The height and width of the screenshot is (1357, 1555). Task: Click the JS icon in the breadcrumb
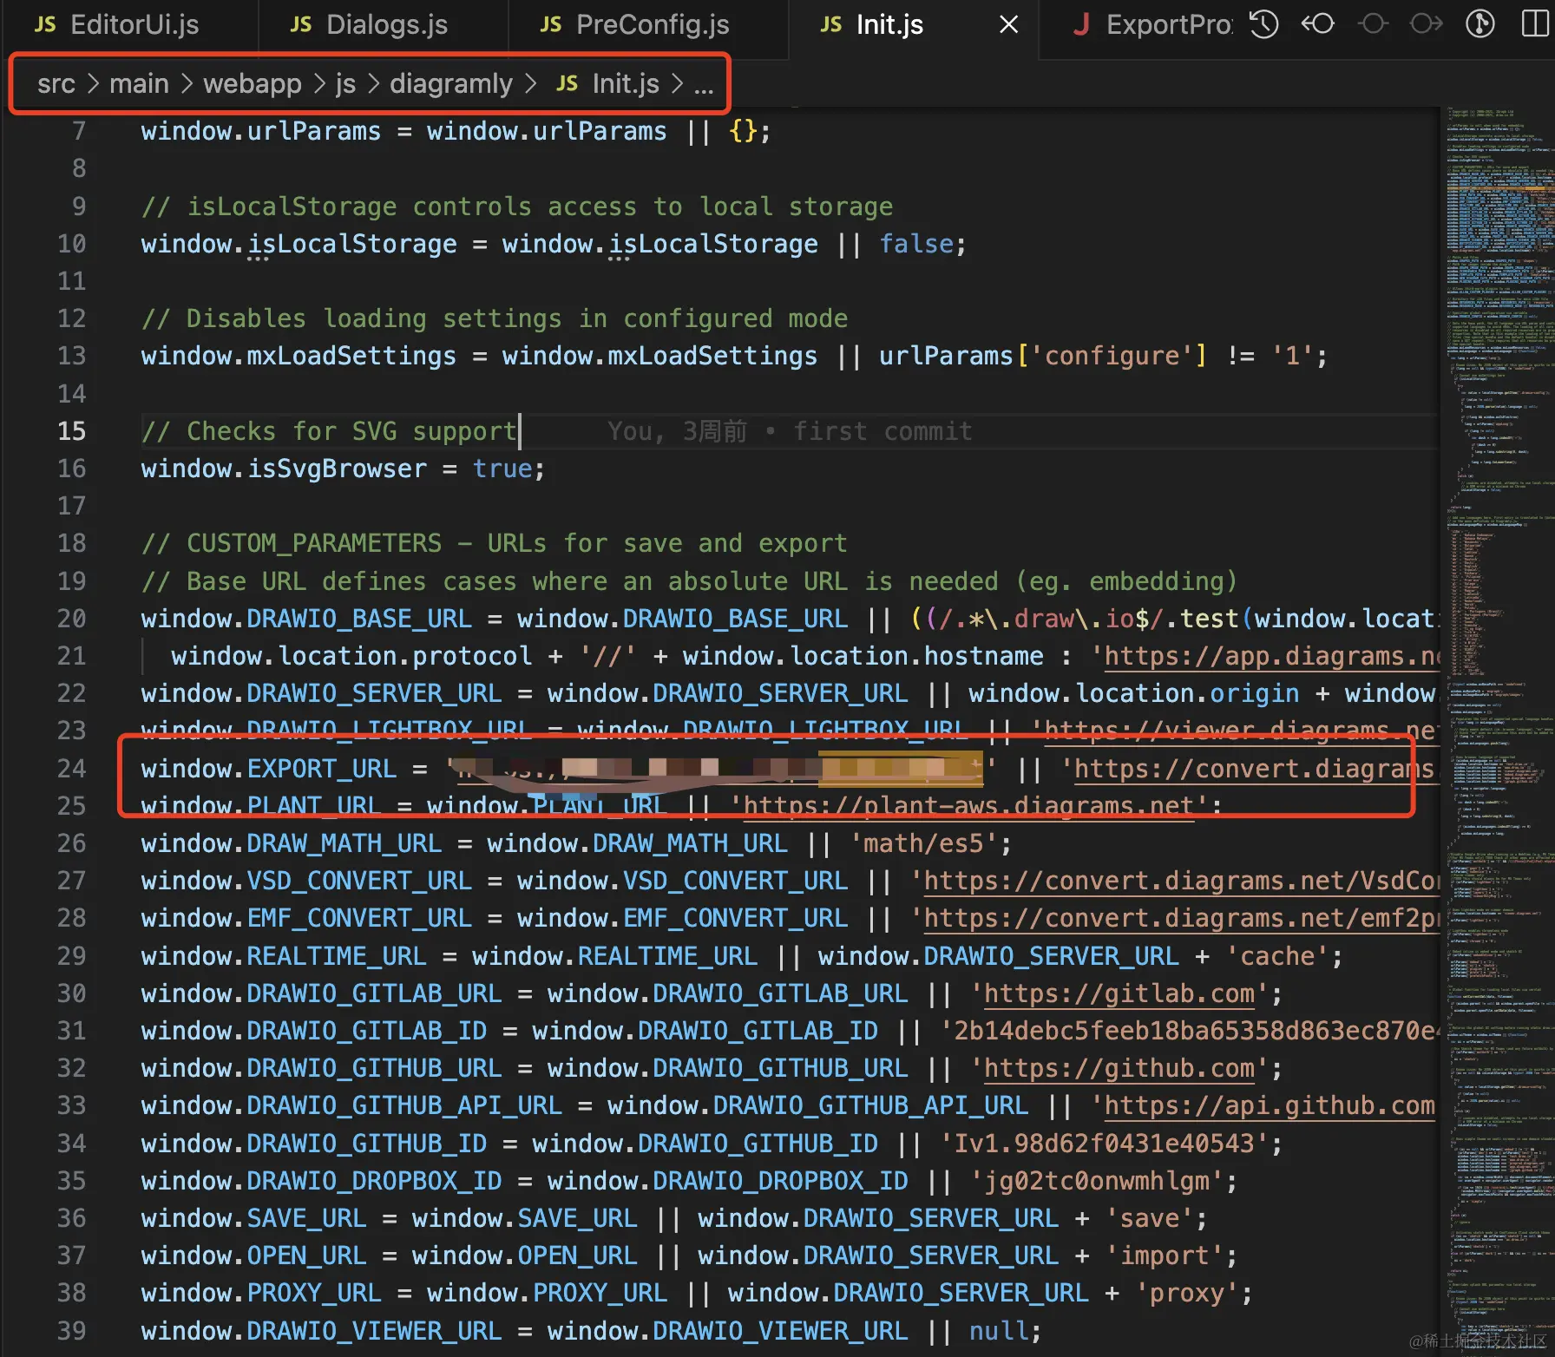click(567, 83)
